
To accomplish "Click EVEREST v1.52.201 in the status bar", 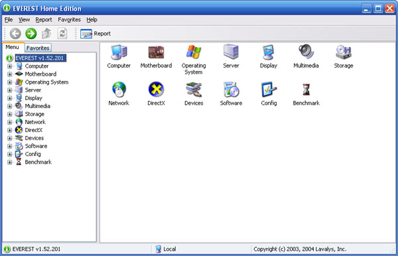I will tap(36, 249).
